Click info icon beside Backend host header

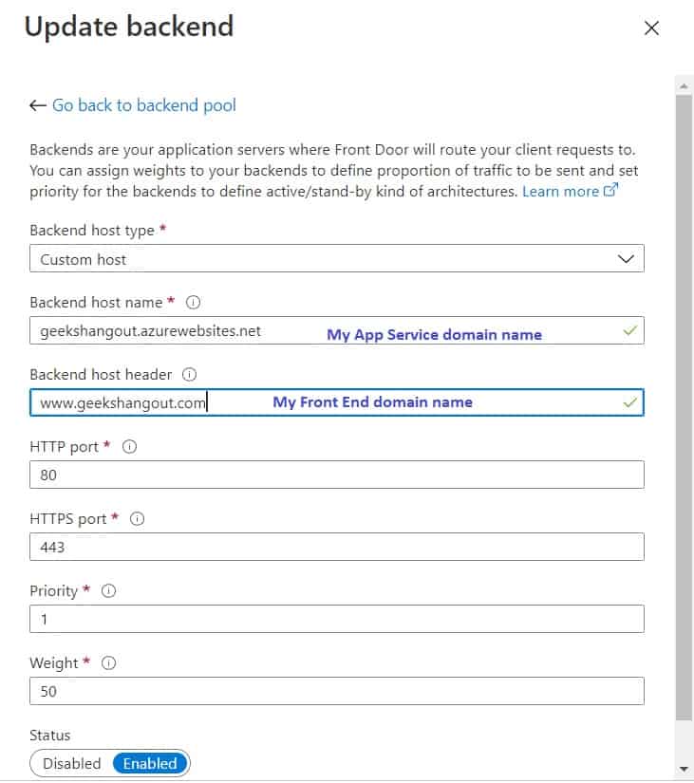pos(189,375)
